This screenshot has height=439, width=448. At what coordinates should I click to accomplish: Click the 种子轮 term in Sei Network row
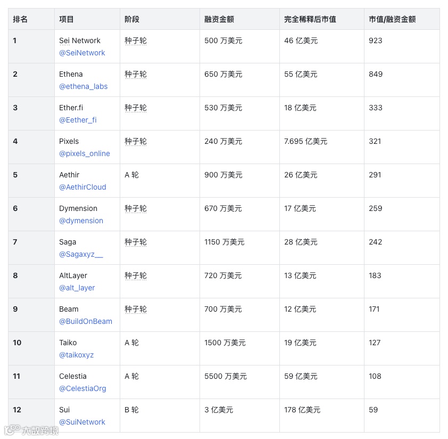coord(136,40)
